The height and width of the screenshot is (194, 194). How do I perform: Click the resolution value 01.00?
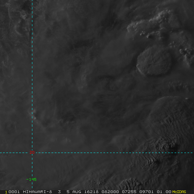click(x=164, y=192)
